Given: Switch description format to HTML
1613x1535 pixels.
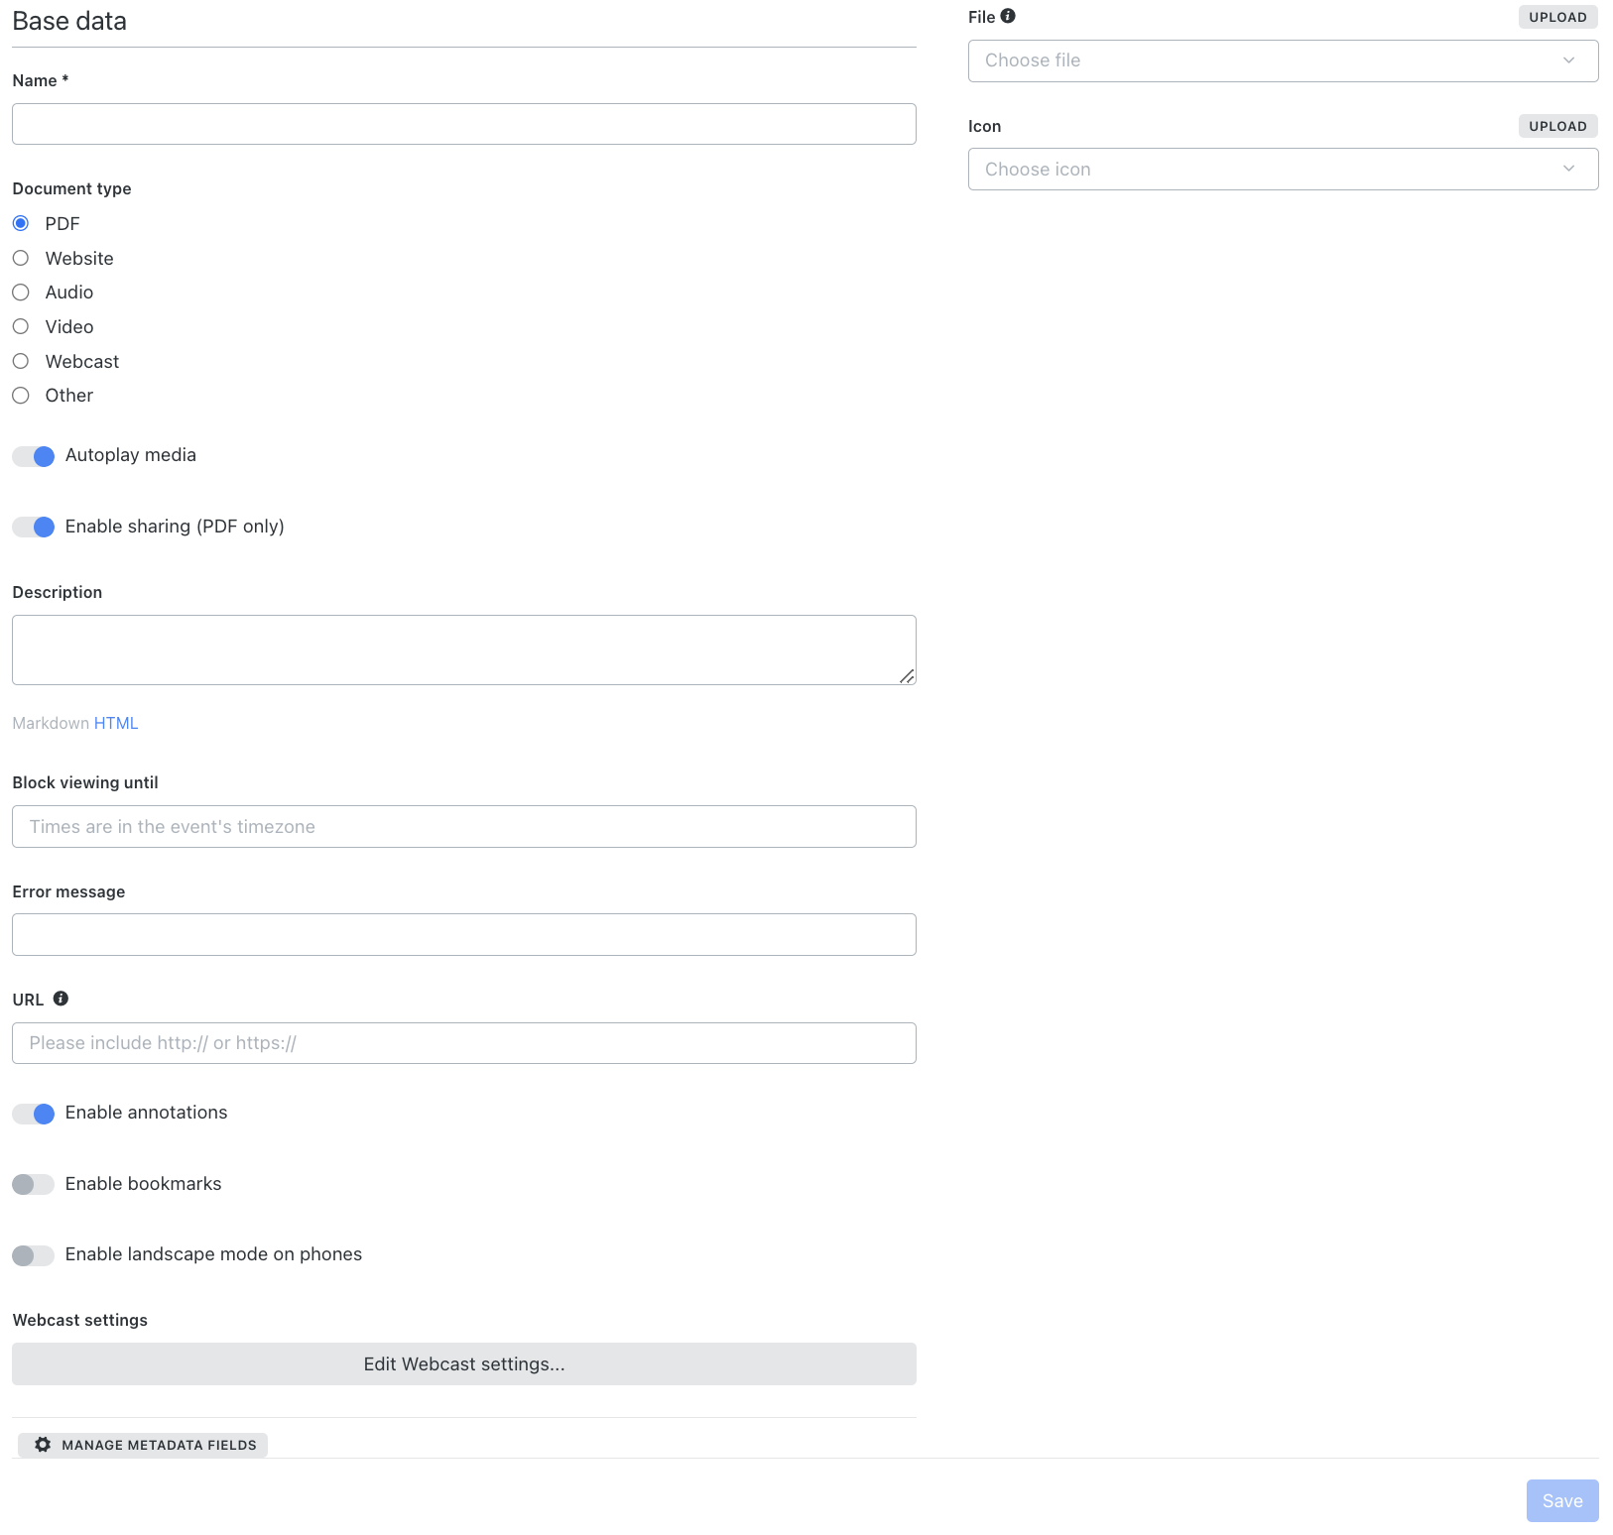Looking at the screenshot, I should point(116,723).
